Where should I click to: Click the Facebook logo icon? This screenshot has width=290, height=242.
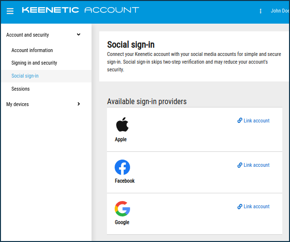click(122, 167)
